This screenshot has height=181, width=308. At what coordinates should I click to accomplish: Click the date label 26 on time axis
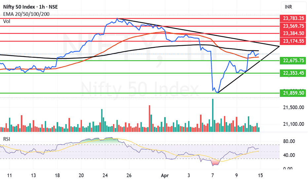point(129,175)
